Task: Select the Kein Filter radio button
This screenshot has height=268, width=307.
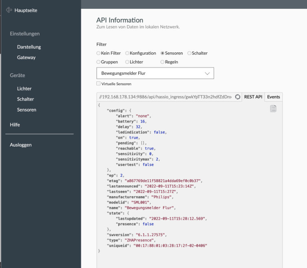Action: [98, 53]
